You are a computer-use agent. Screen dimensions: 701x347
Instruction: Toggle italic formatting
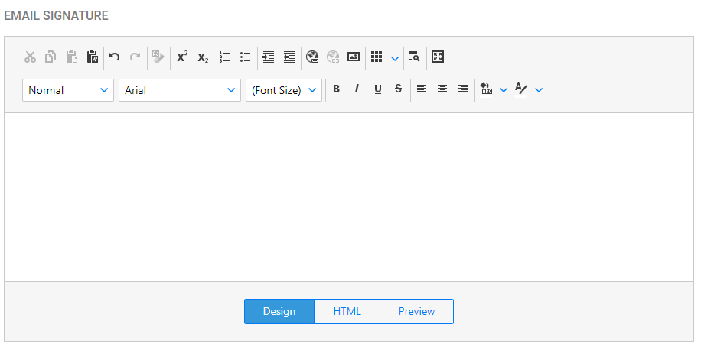point(357,89)
